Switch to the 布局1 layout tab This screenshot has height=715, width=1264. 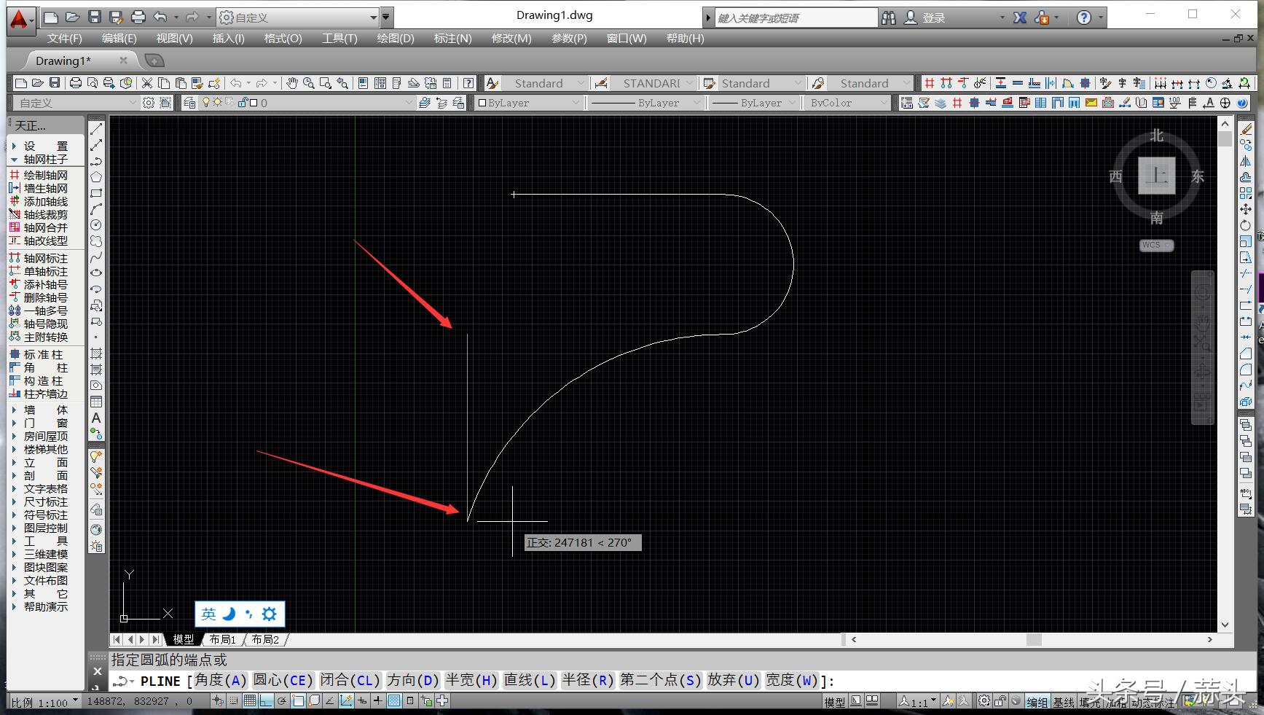222,639
